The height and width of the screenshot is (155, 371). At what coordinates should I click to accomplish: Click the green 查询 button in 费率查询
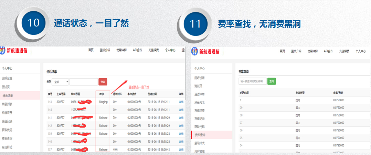[x=272, y=81]
